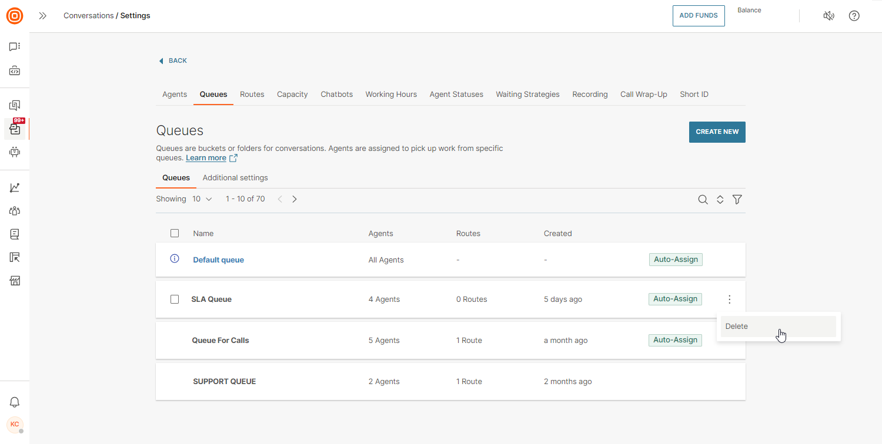Tick the SLA Queue row checkbox
Image resolution: width=882 pixels, height=444 pixels.
[x=175, y=299]
